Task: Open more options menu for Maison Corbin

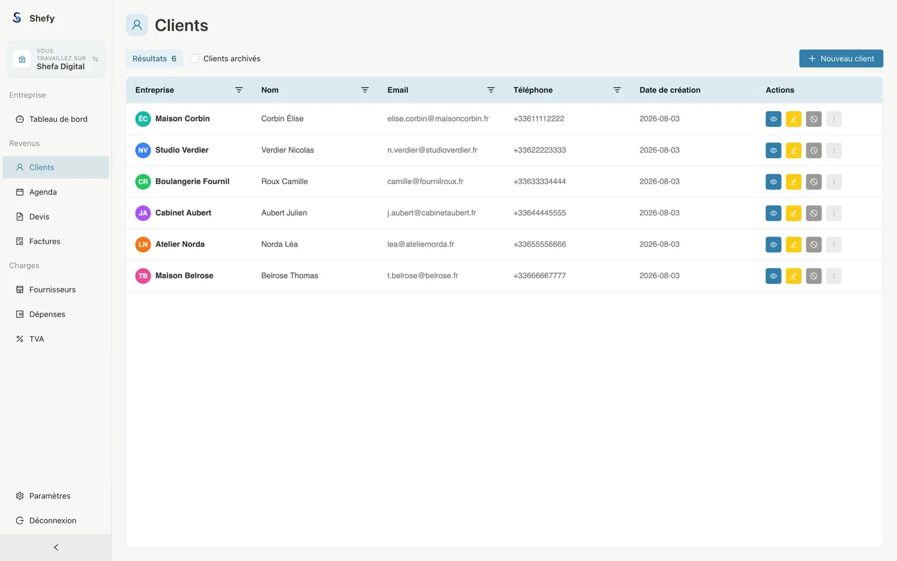Action: pos(834,119)
